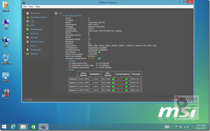210x131 pixels.
Task: Click the Specification value Z3740D @ 1.33GHz
Action: point(105,31)
